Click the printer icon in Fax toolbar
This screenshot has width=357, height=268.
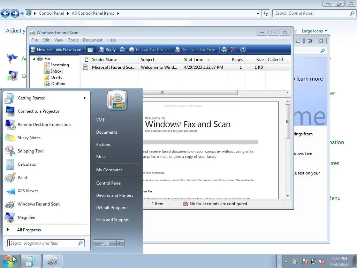pos(224,50)
